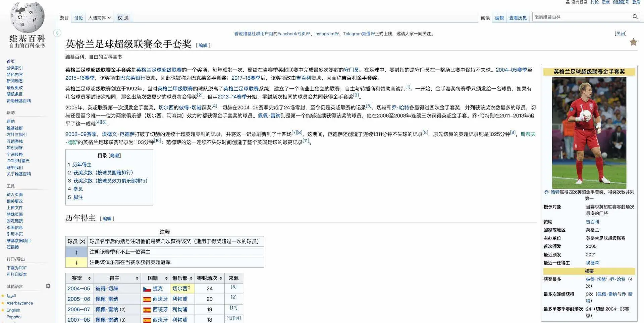Click the 编辑 link next to 历年得主 heading
644x323 pixels.
coord(107,219)
